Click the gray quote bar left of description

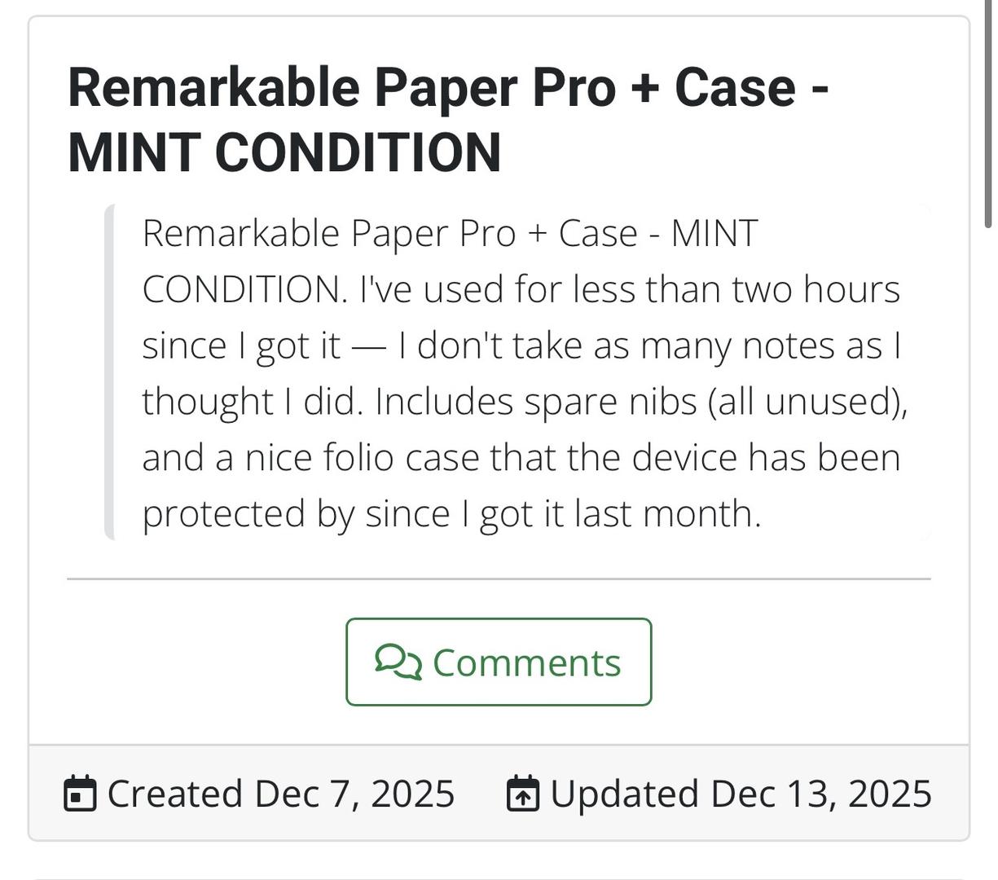pos(108,372)
